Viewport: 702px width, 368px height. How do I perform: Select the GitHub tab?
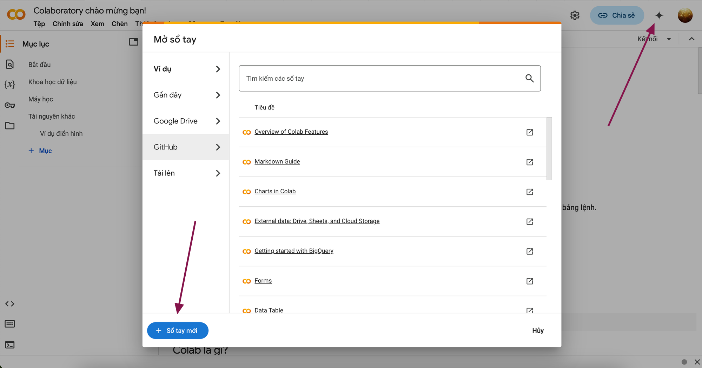[x=186, y=147]
